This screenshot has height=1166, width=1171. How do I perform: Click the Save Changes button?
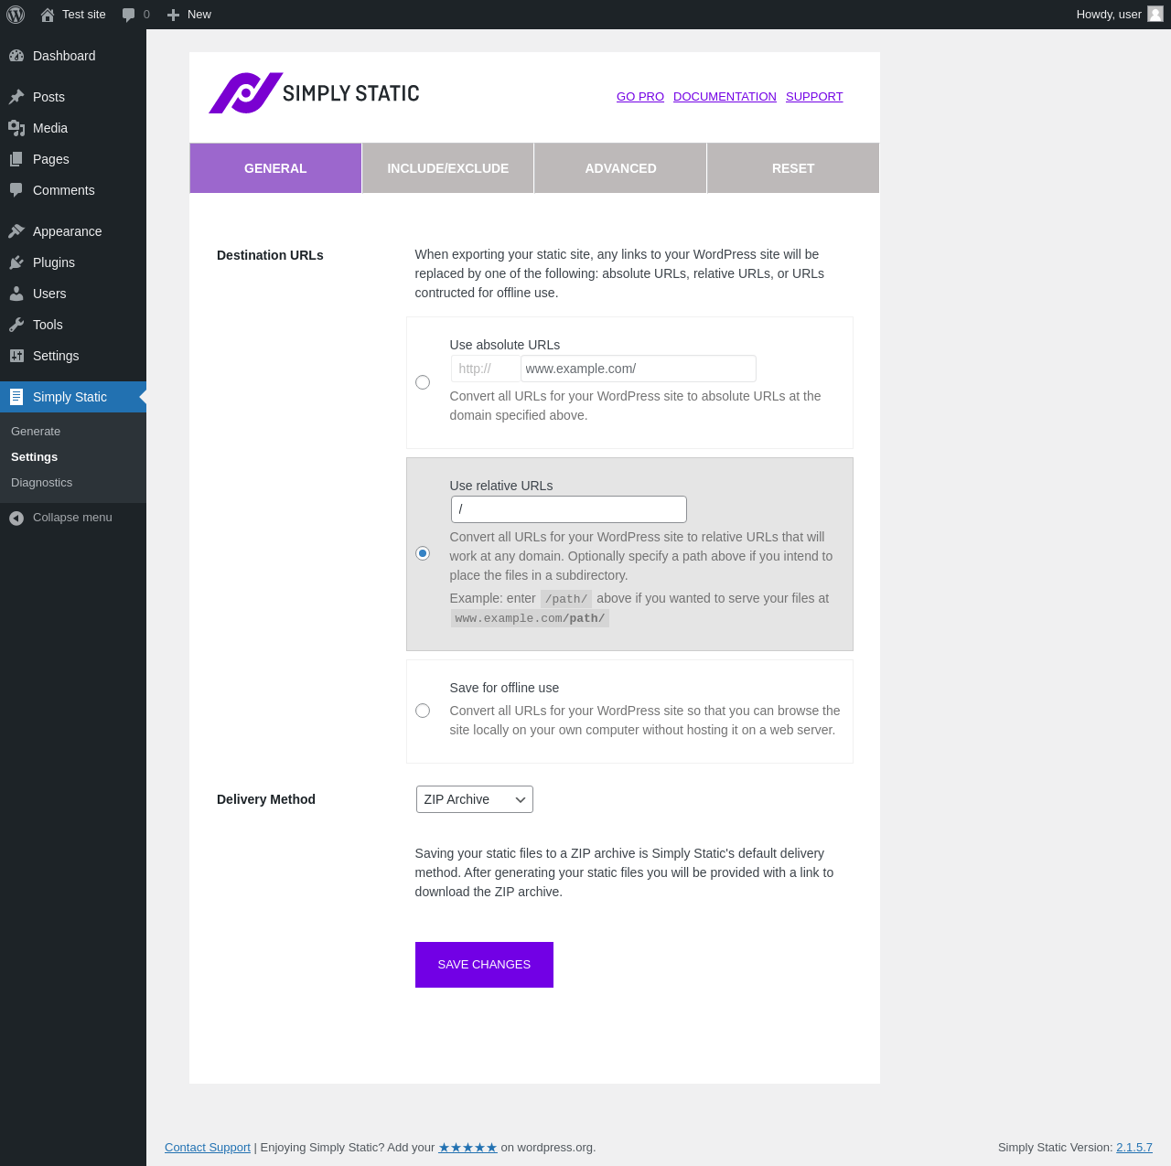(484, 965)
